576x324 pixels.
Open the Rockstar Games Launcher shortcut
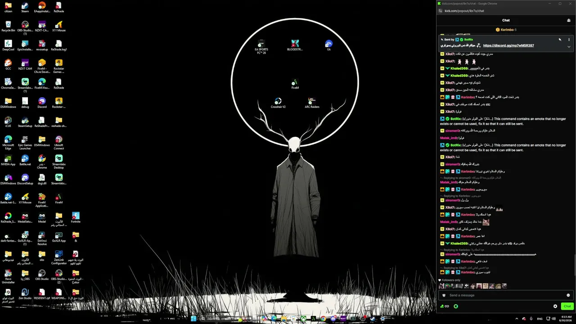(x=58, y=66)
